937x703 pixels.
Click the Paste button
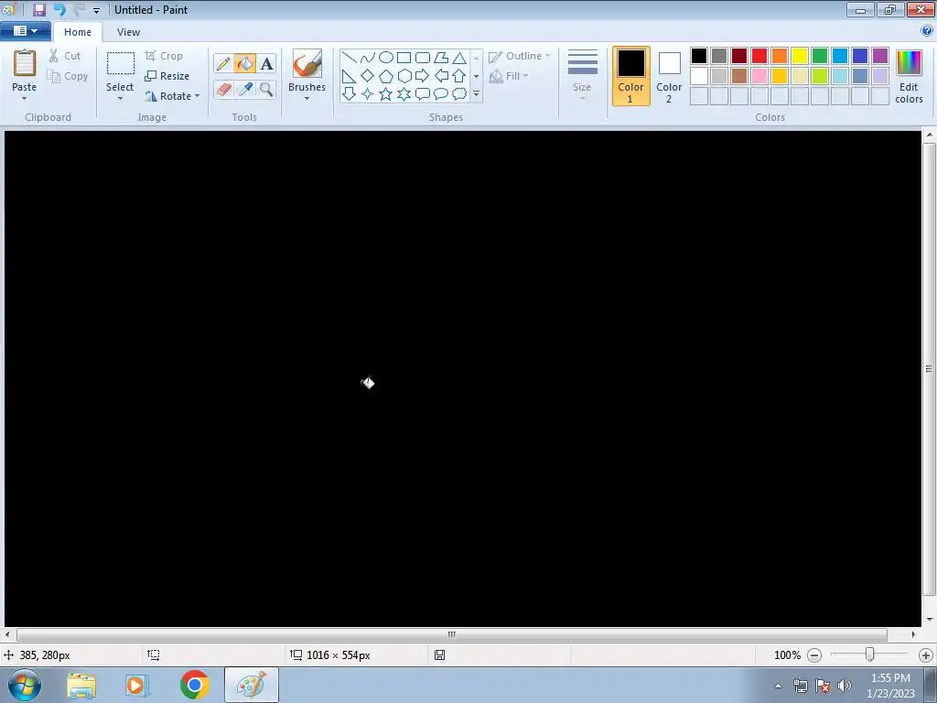[25, 70]
